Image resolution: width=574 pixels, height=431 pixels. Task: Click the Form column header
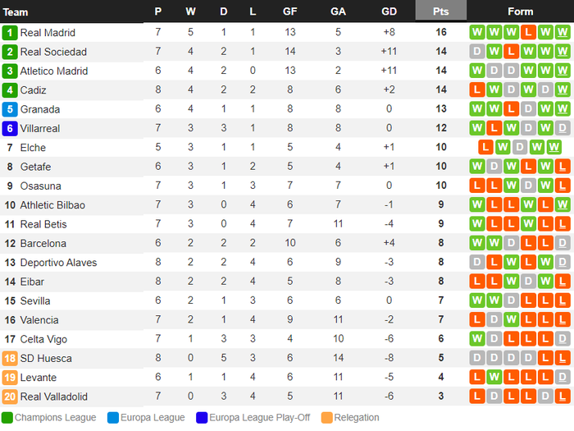[520, 11]
